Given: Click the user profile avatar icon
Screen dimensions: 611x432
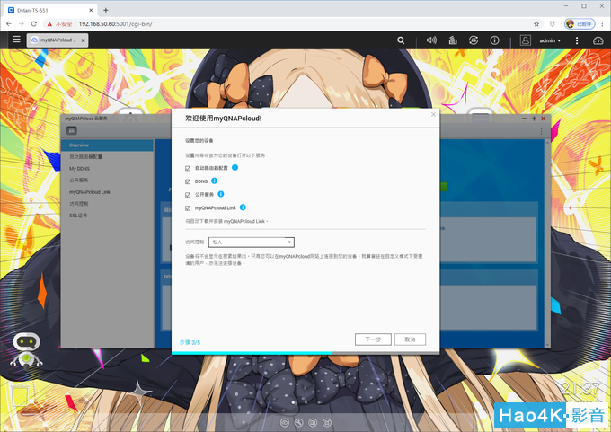Looking at the screenshot, I should pos(525,40).
